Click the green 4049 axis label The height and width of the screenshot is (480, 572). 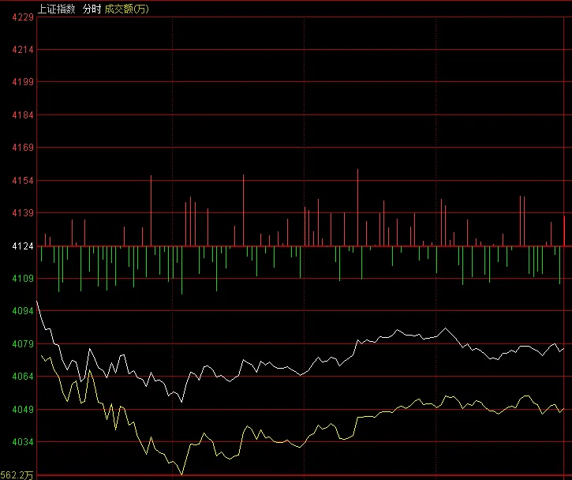[23, 409]
